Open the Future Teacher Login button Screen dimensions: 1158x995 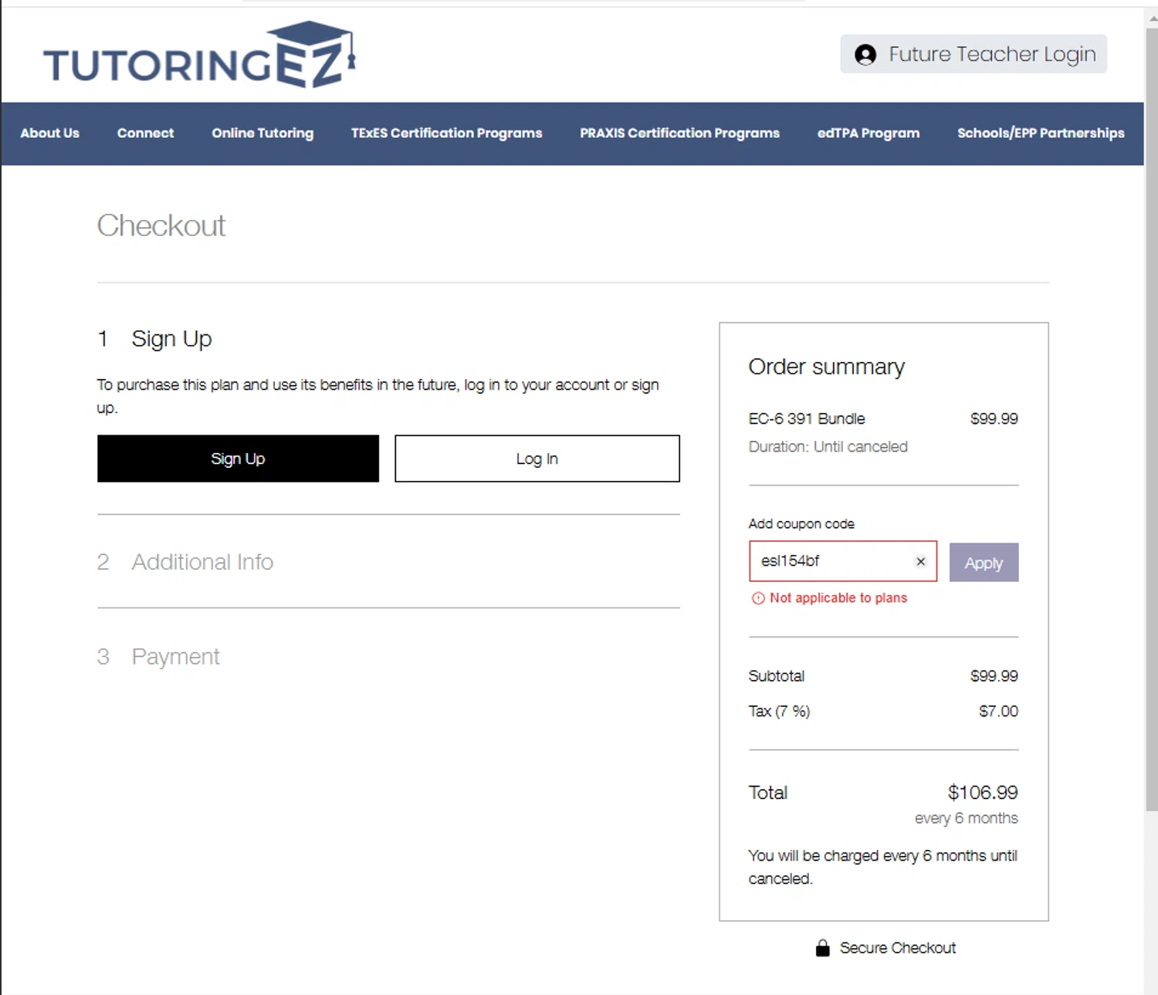click(973, 54)
